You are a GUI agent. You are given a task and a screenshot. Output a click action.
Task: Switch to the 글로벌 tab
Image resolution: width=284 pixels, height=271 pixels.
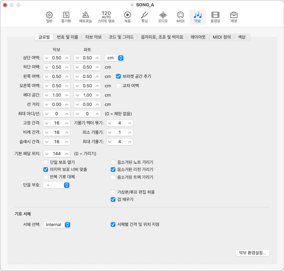(x=44, y=37)
